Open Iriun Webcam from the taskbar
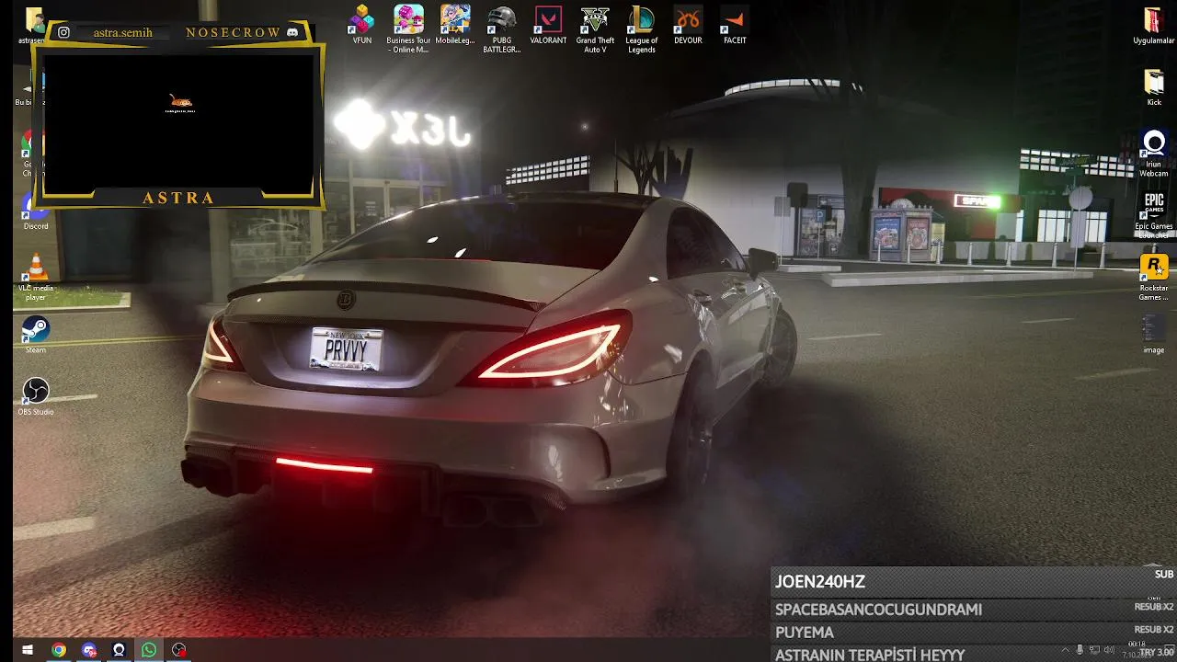Image resolution: width=1177 pixels, height=662 pixels. tap(119, 650)
